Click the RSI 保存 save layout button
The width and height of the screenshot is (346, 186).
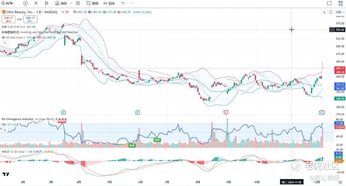tap(341, 3)
